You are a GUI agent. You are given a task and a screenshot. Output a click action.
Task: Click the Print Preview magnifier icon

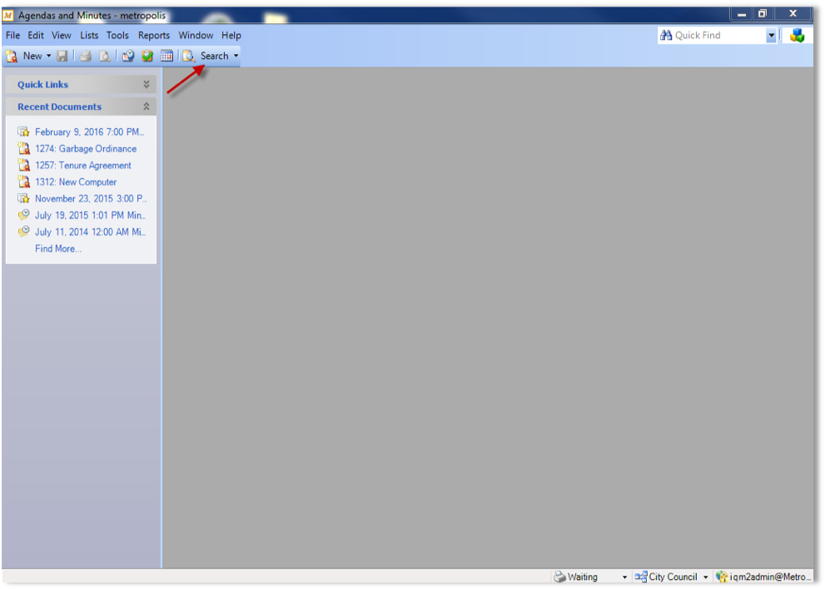pos(105,56)
